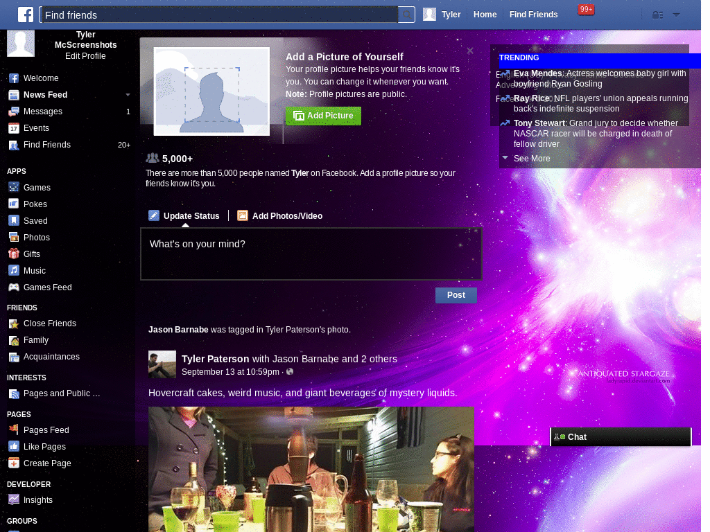Screen dimensions: 710x532
Task: Open the account menu dropdown arrow
Action: pos(676,15)
